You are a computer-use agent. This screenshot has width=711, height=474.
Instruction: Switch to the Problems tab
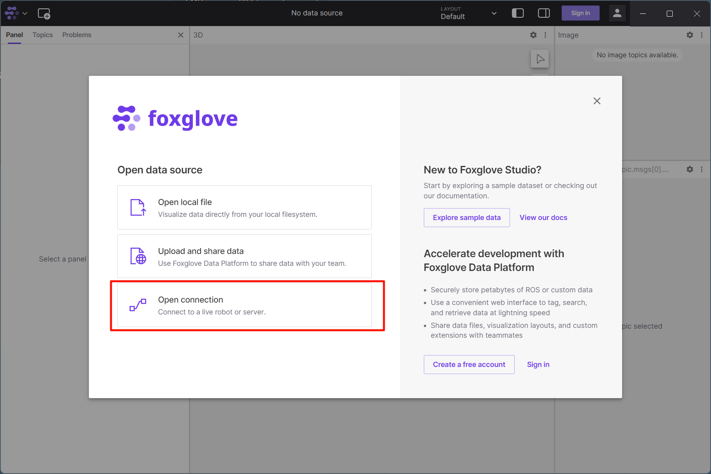click(x=77, y=35)
